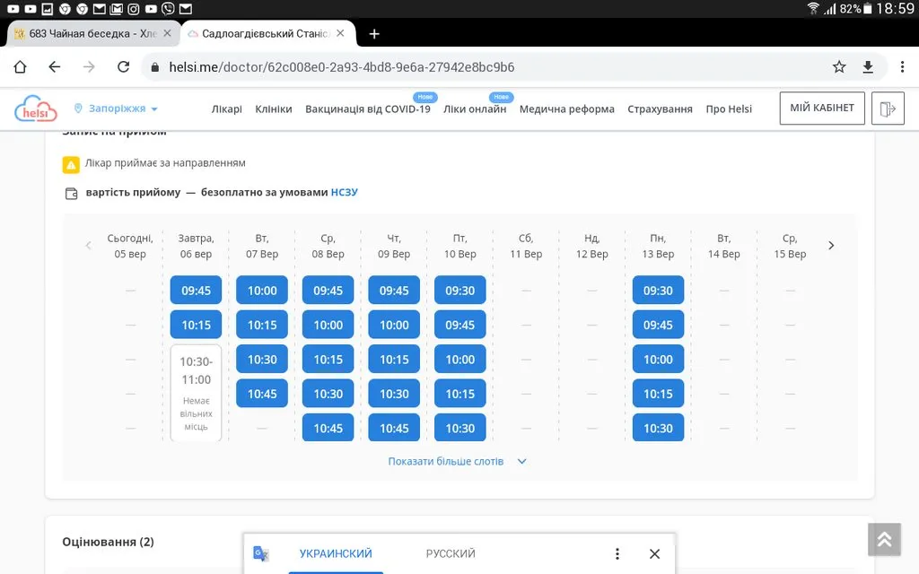
Task: Click the scroll-to-top double arrow button
Action: (884, 538)
